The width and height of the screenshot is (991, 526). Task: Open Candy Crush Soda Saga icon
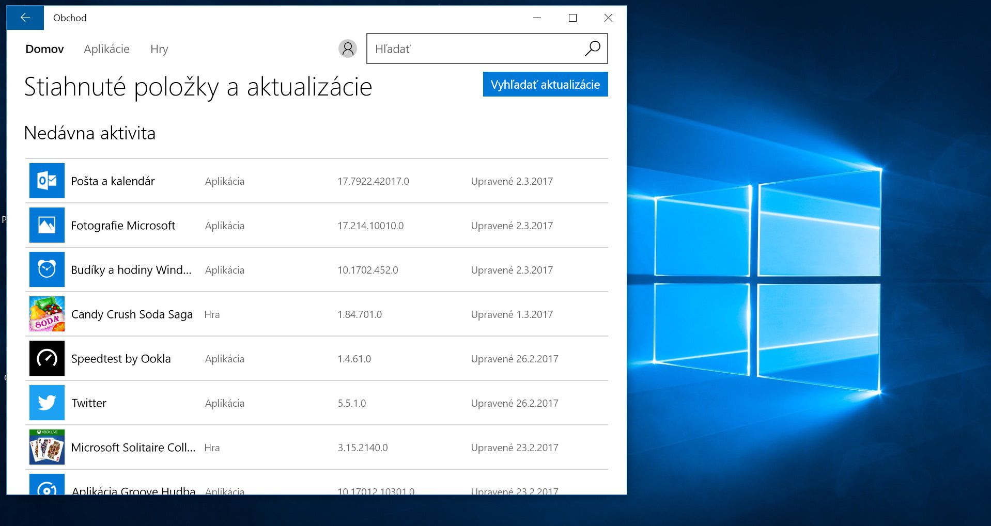coord(47,314)
